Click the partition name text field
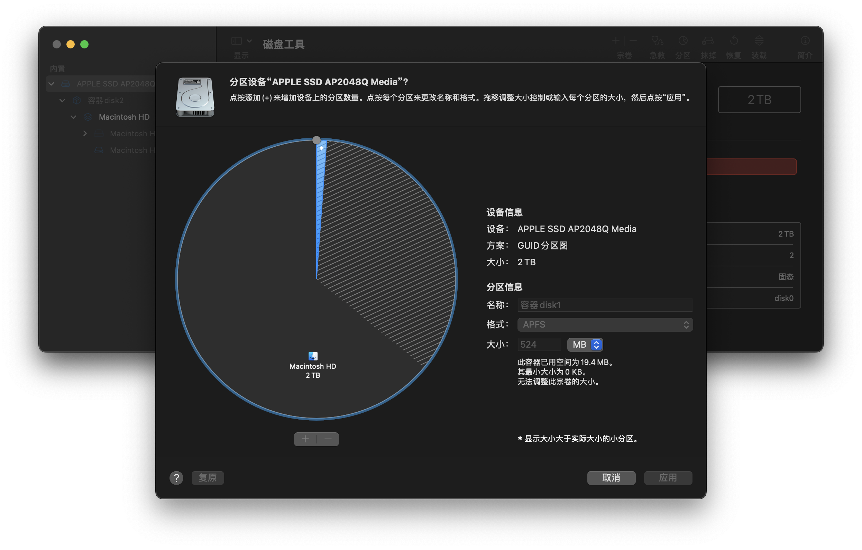The width and height of the screenshot is (862, 550). click(605, 305)
